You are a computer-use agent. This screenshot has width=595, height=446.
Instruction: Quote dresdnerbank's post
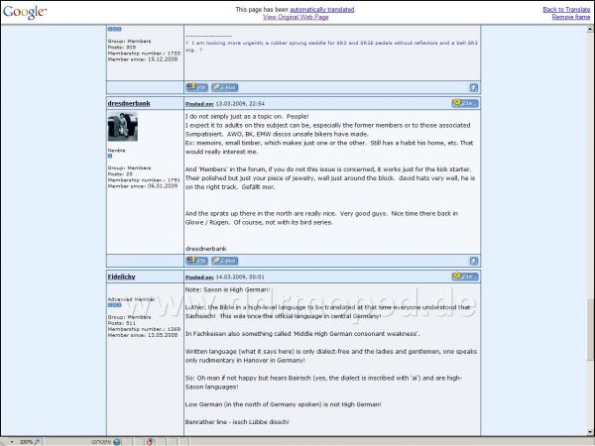point(463,102)
